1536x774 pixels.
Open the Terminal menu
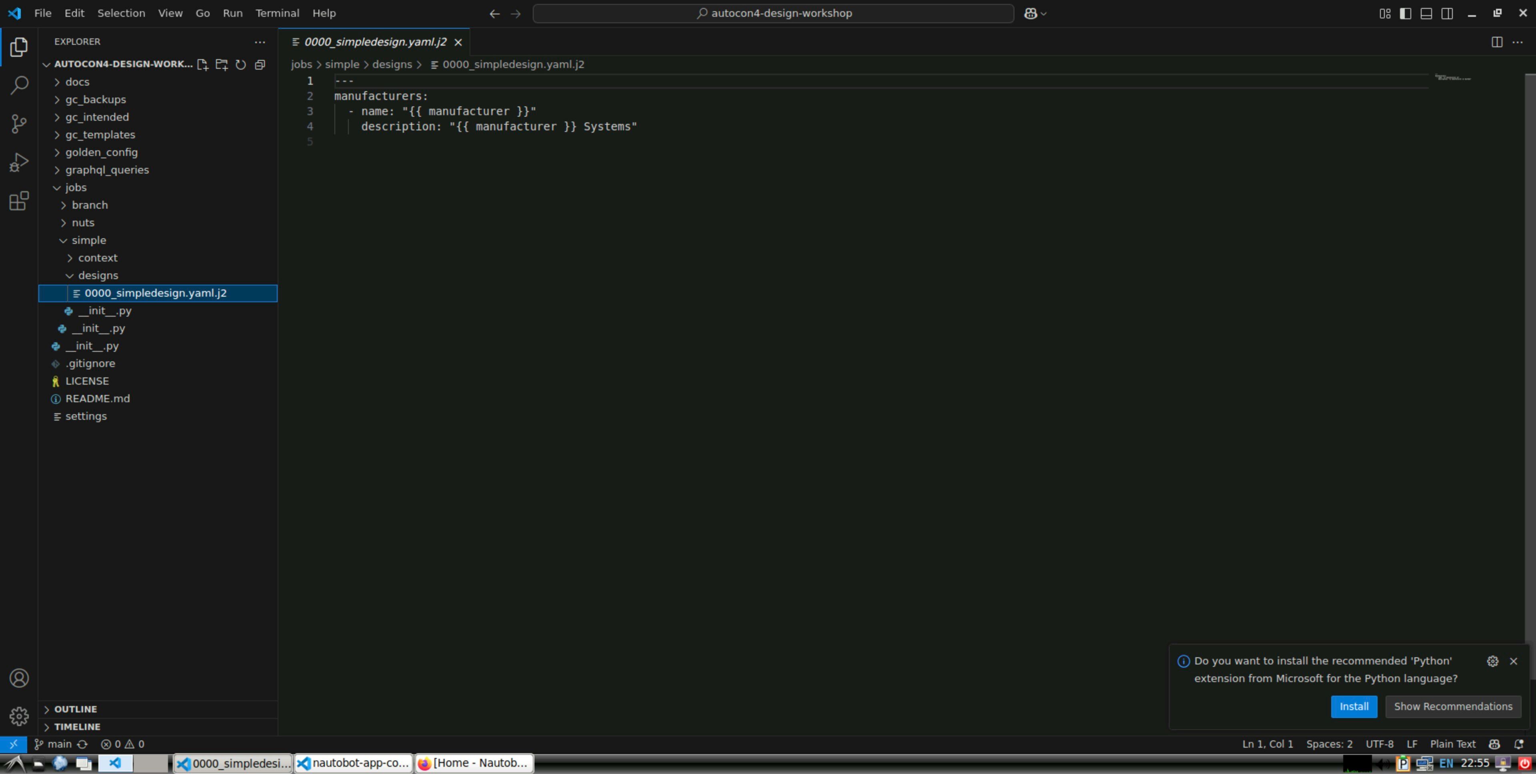click(x=277, y=13)
